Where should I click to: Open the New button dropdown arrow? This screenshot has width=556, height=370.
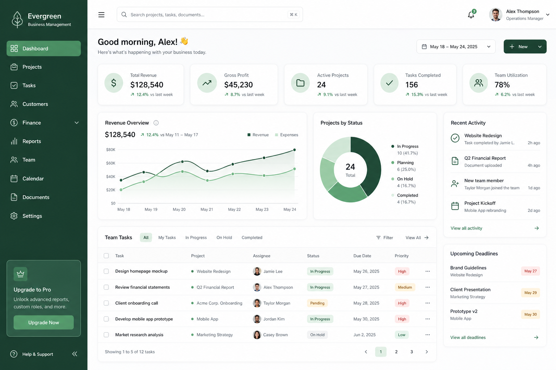[540, 47]
